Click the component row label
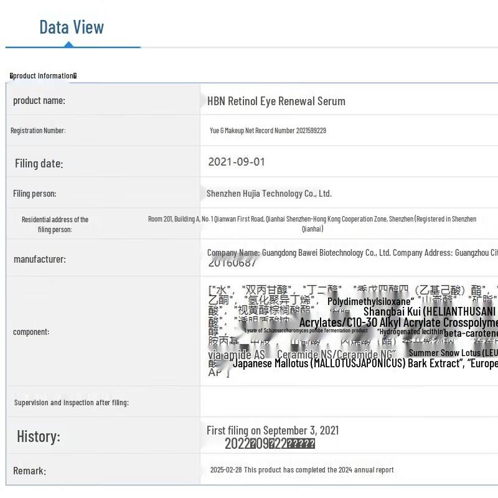Screen dimensions: 498x498 (x=31, y=332)
